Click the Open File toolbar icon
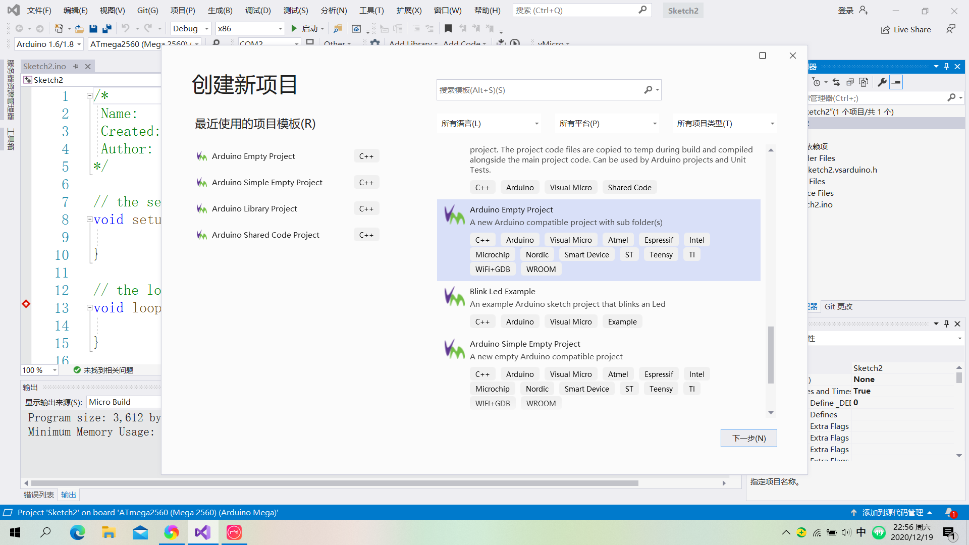Viewport: 969px width, 545px height. tap(79, 29)
